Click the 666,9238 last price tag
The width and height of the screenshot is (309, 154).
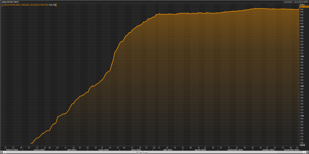(x=304, y=7)
